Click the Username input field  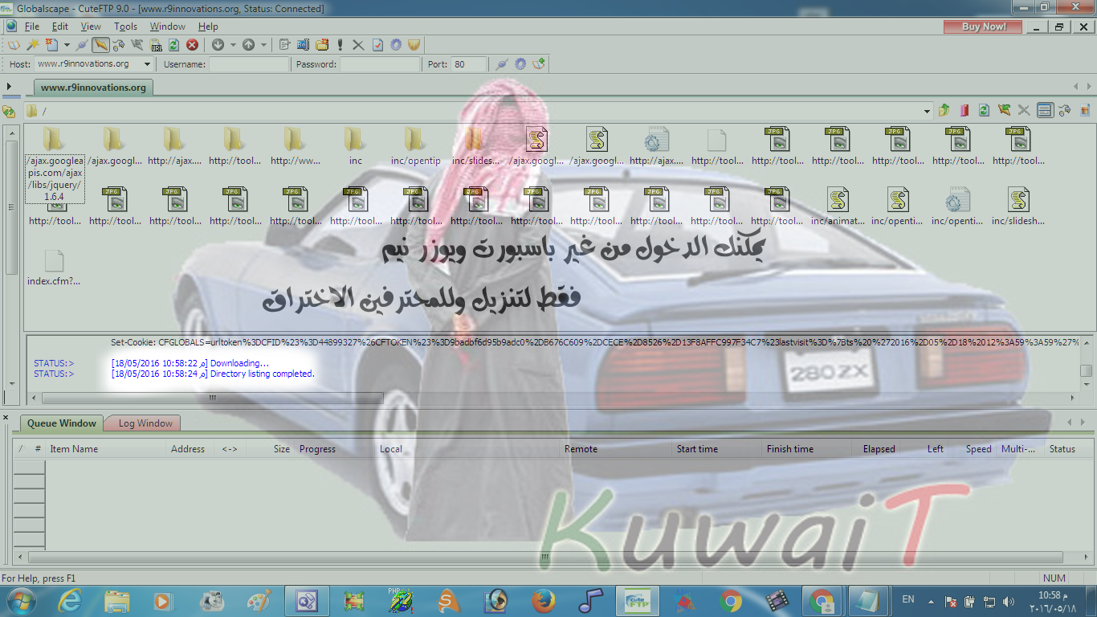[248, 64]
